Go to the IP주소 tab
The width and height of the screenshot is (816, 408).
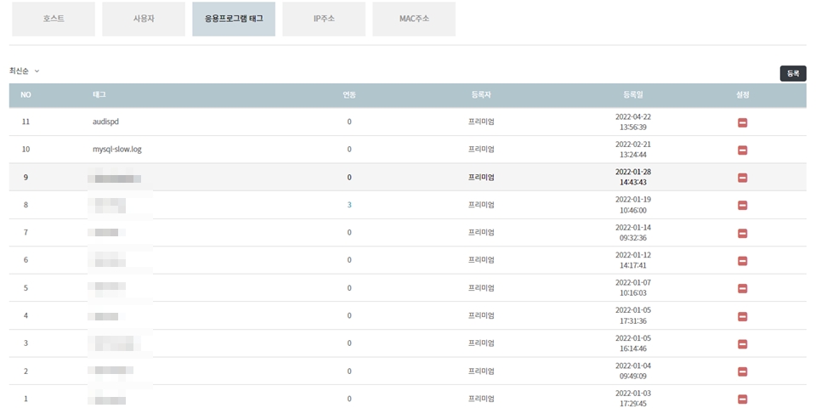[324, 19]
